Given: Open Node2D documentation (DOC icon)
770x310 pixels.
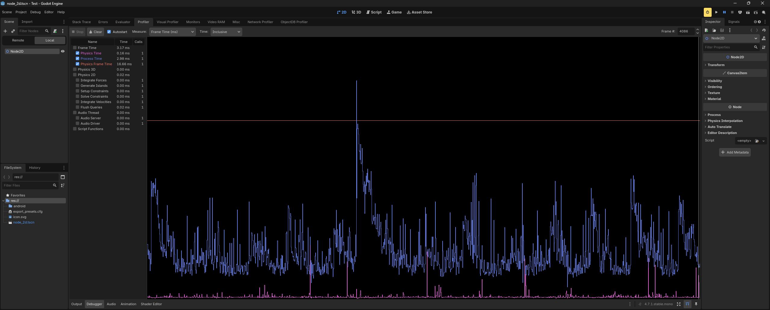Looking at the screenshot, I should (x=764, y=38).
